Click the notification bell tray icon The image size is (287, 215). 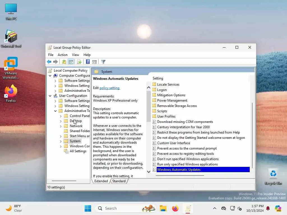pyautogui.click(x=268, y=208)
